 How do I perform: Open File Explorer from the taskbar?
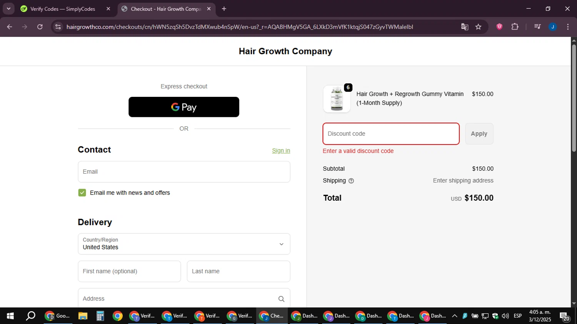click(83, 316)
